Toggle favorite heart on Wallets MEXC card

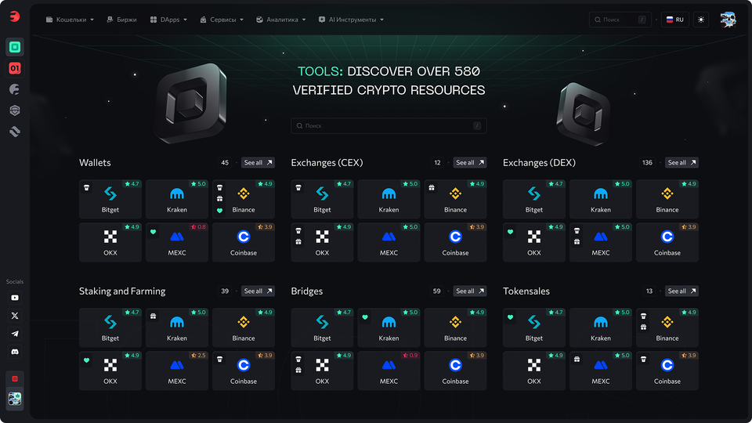(153, 232)
